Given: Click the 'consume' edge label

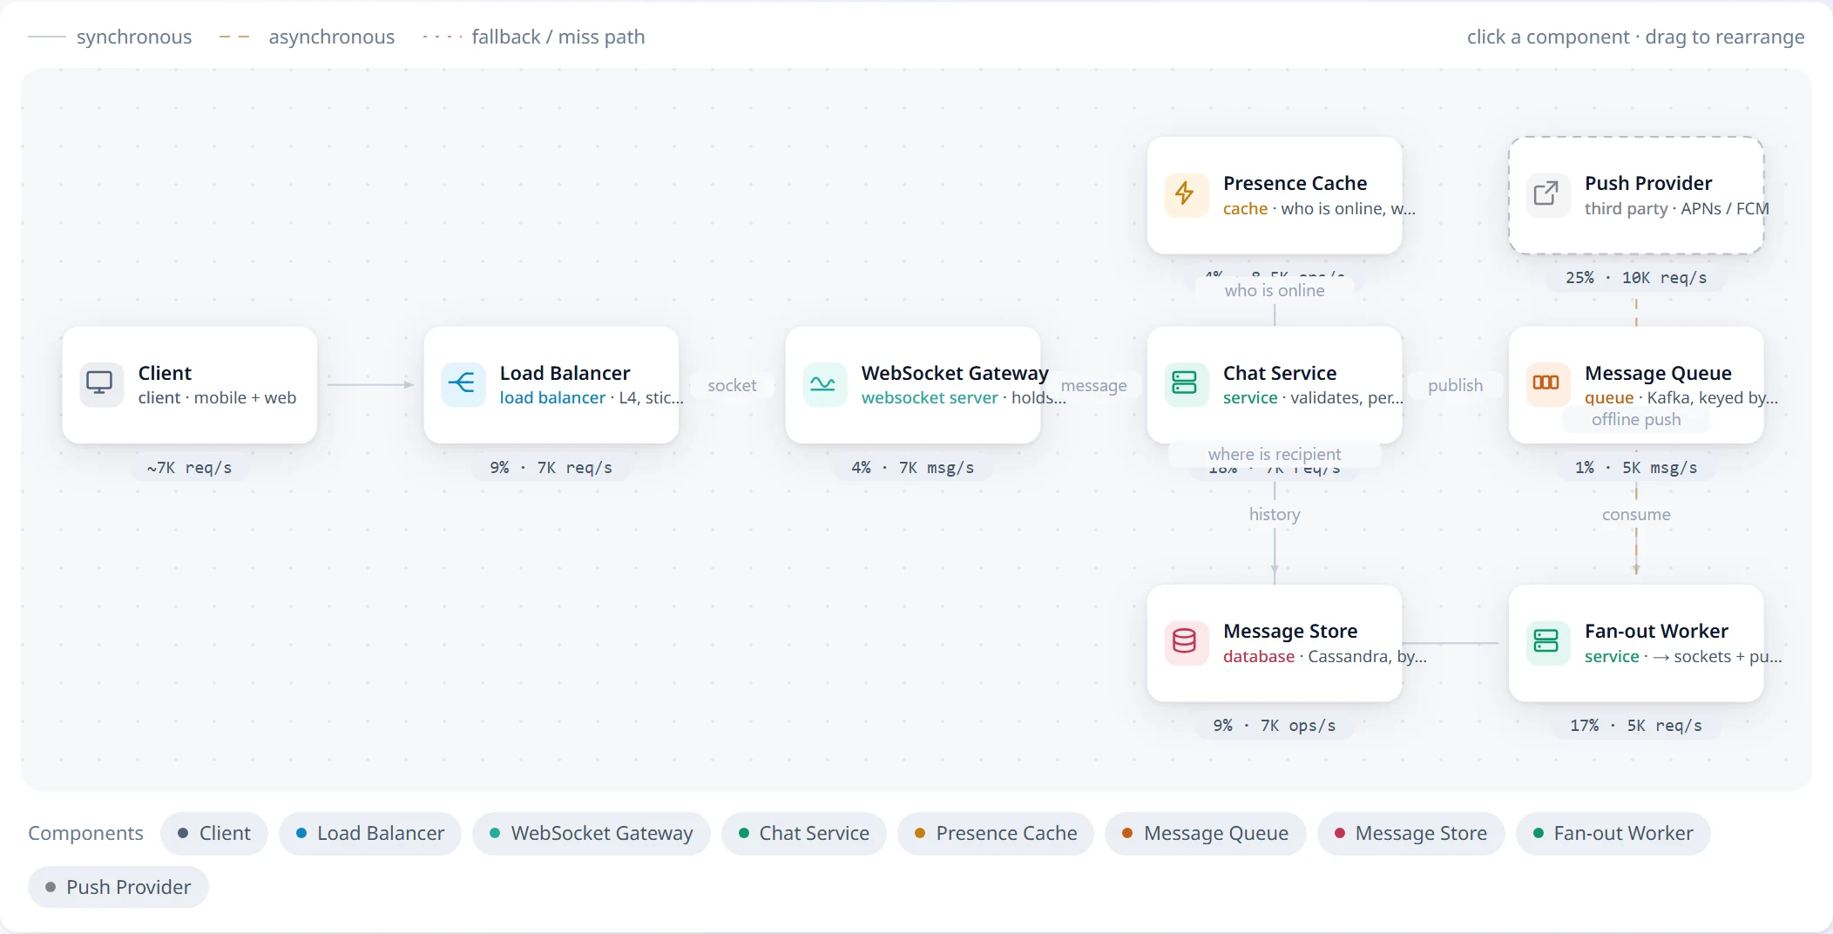Looking at the screenshot, I should (x=1636, y=514).
